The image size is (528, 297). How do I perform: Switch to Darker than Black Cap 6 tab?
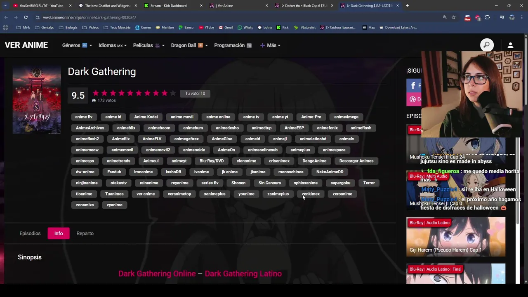(304, 6)
